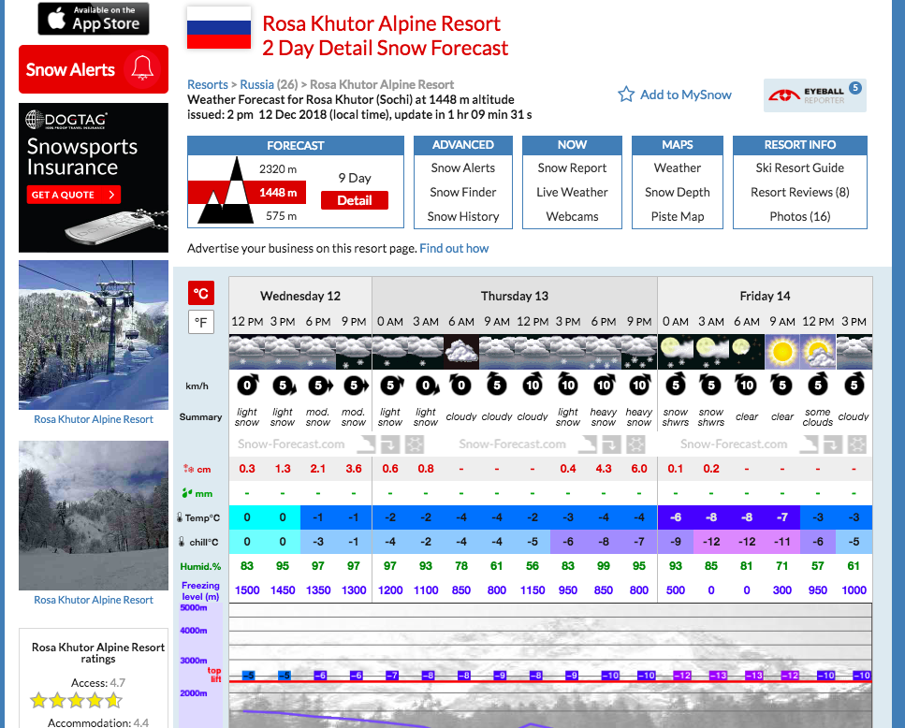
Task: Select the 1448 m elevation forecast
Action: tap(278, 192)
